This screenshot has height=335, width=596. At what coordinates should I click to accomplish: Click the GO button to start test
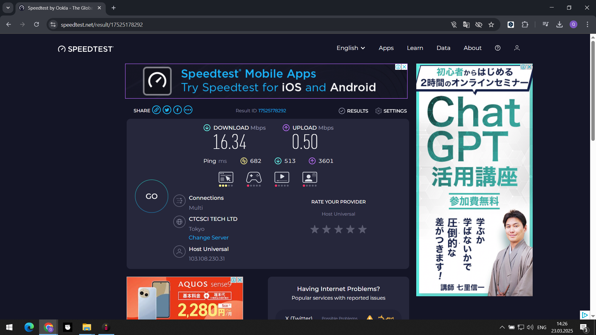(151, 196)
